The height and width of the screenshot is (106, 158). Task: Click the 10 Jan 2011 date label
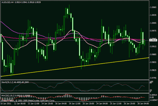point(6,103)
